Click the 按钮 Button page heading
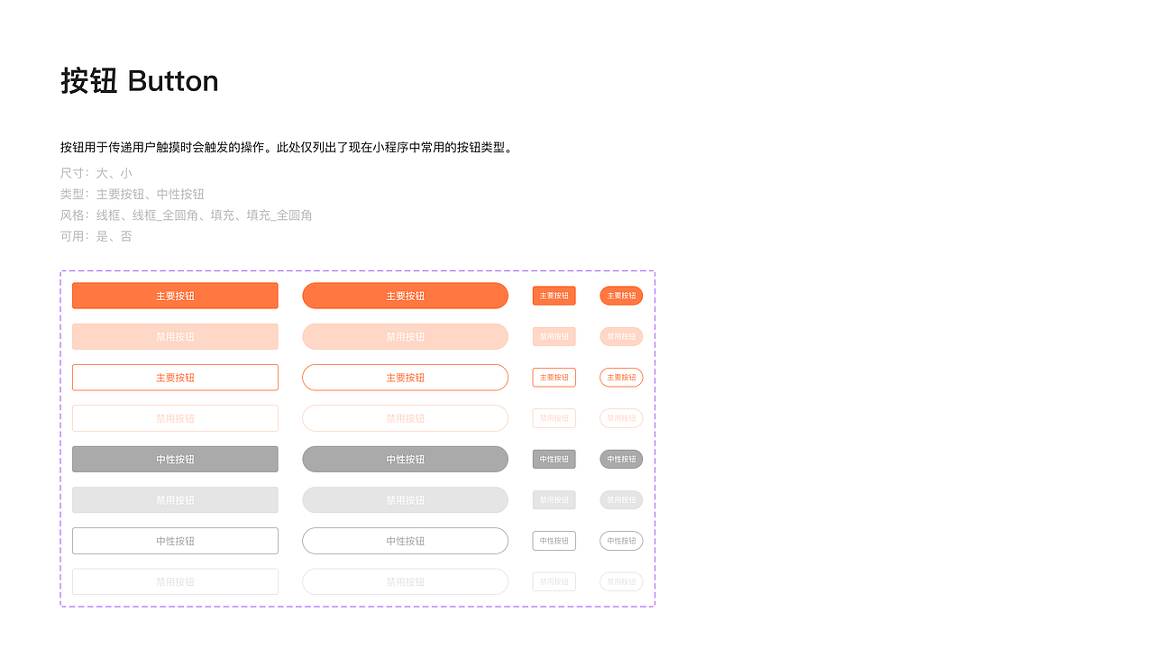Viewport: 1154px width, 649px height. point(139,81)
